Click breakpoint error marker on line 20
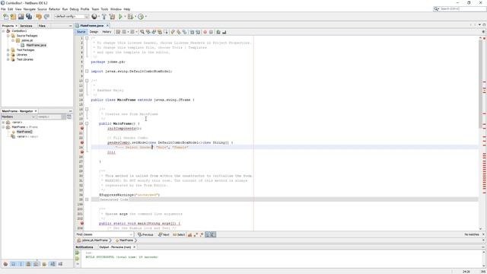 point(82,129)
